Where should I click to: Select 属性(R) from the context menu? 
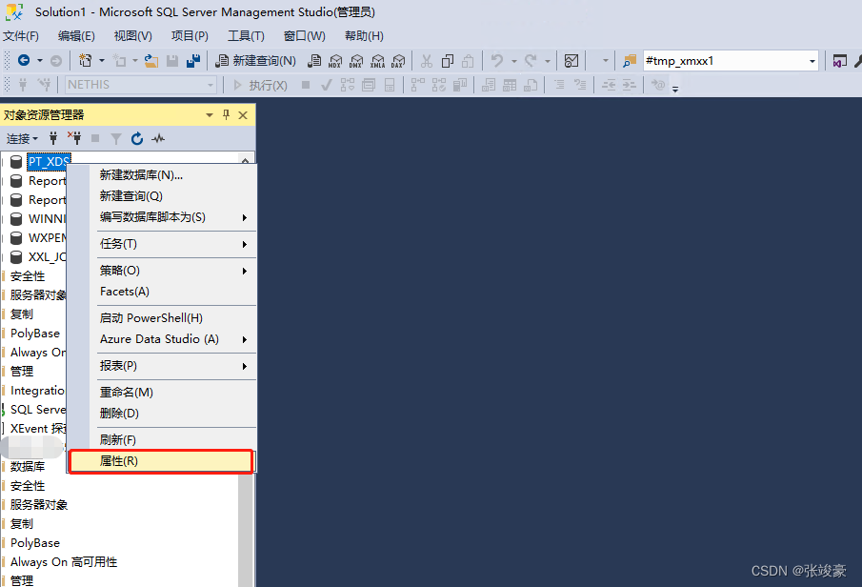119,461
